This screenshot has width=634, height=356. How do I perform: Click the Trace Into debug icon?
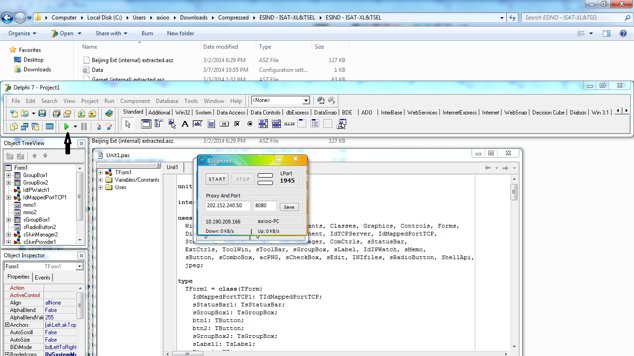98,126
